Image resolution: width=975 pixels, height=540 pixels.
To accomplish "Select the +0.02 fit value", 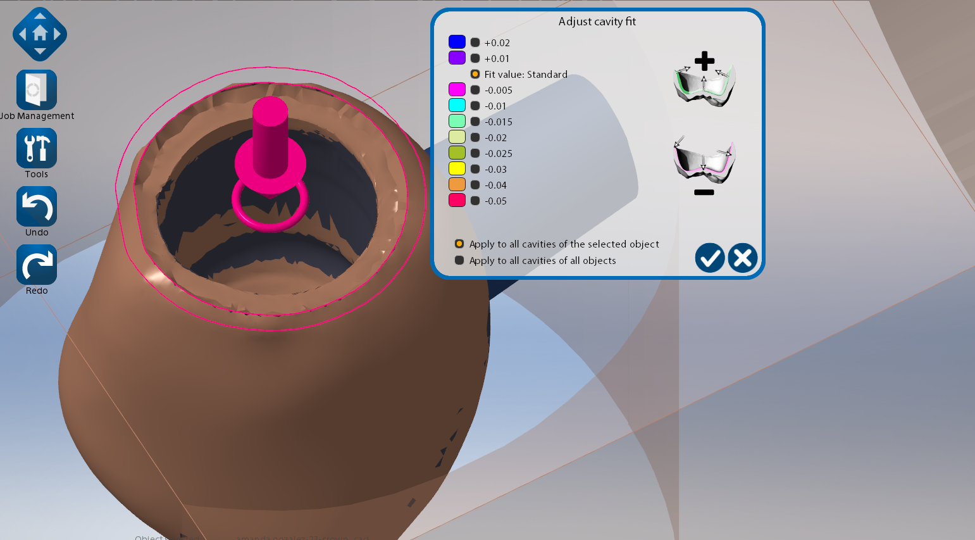I will tap(475, 42).
